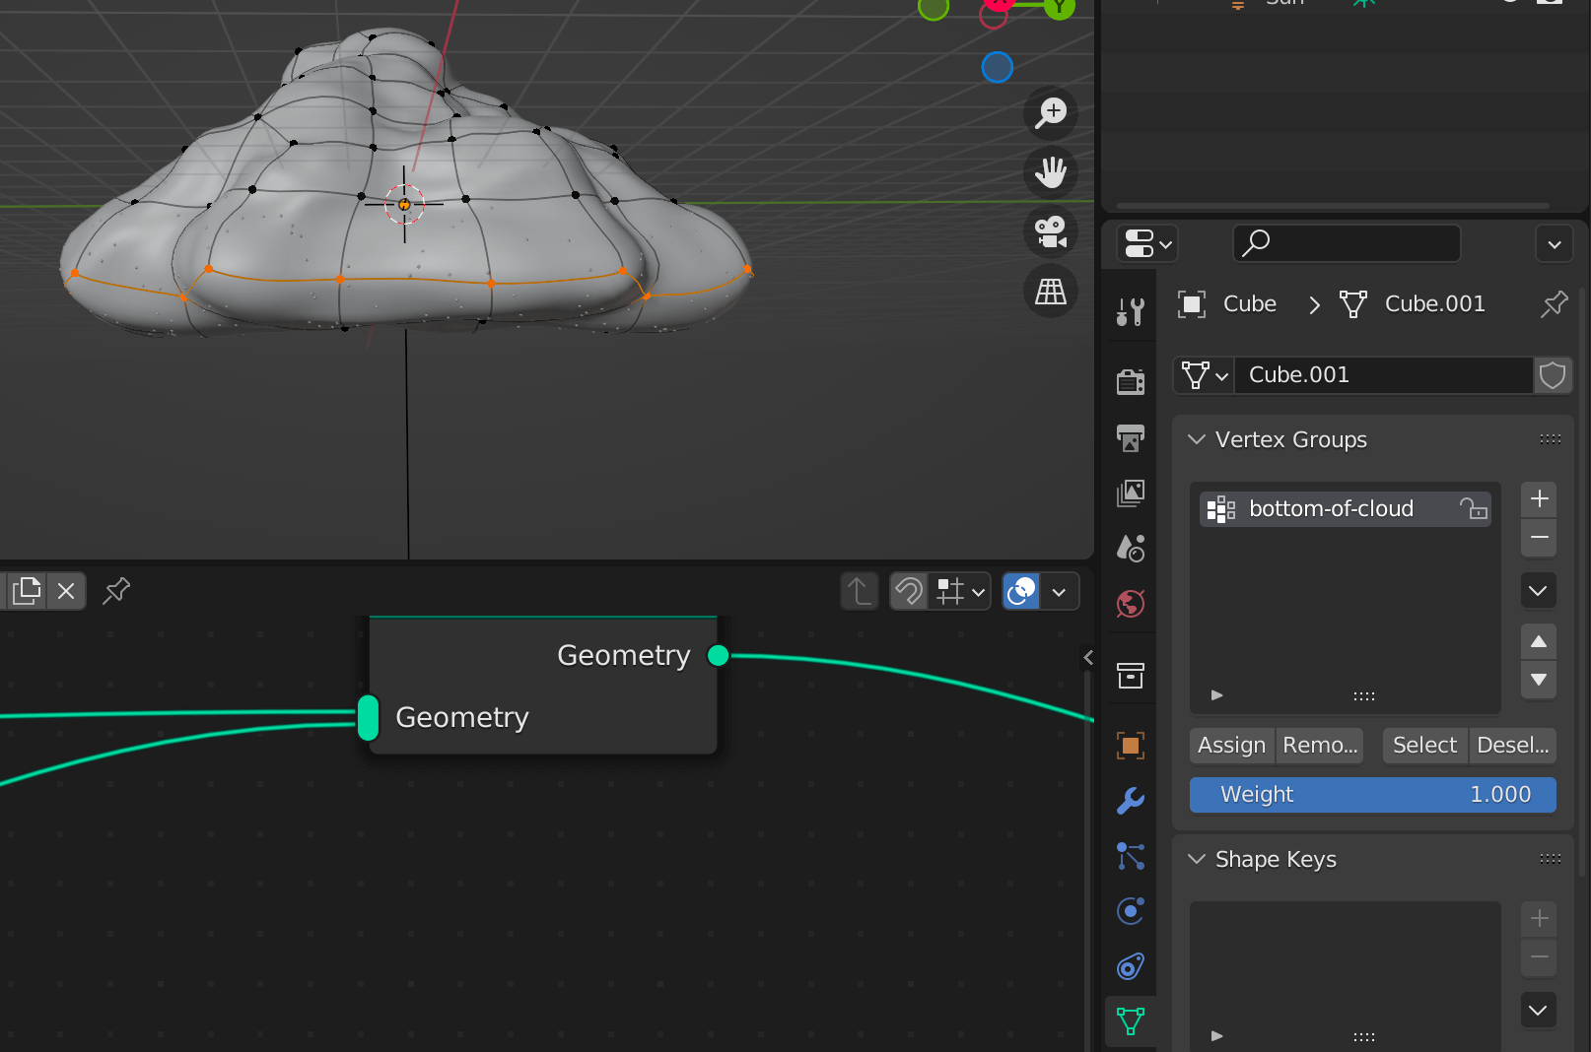Open the World properties tab

point(1131,603)
